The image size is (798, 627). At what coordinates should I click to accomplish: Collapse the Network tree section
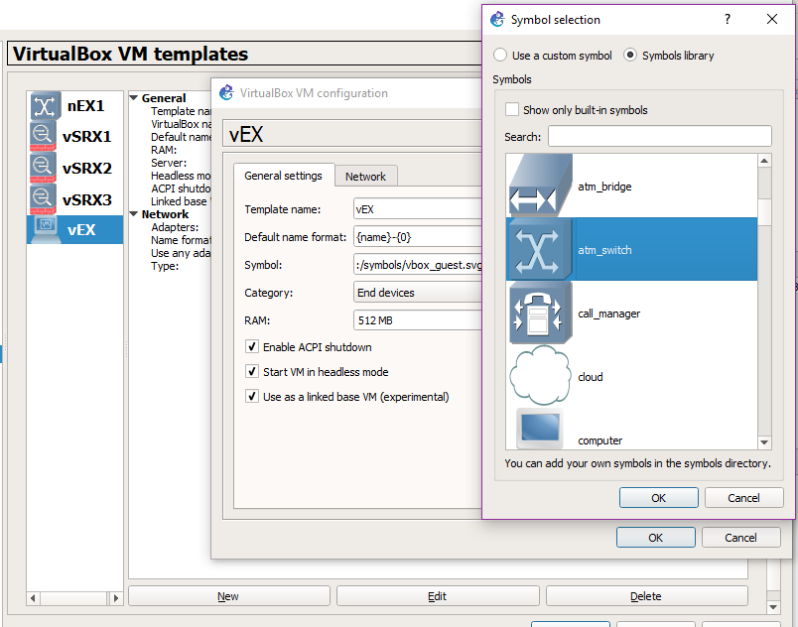pyautogui.click(x=134, y=214)
